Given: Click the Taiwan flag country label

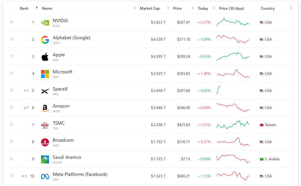Looking at the screenshot, I should [268, 125].
